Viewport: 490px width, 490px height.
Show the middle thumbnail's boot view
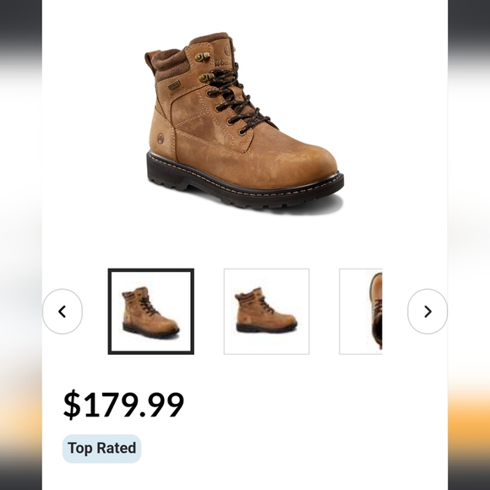point(267,311)
